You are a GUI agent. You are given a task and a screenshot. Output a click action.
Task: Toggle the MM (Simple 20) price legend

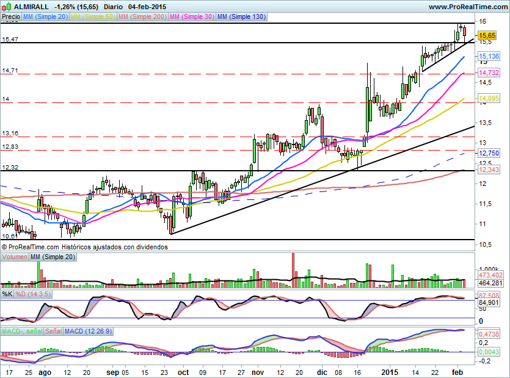point(46,17)
